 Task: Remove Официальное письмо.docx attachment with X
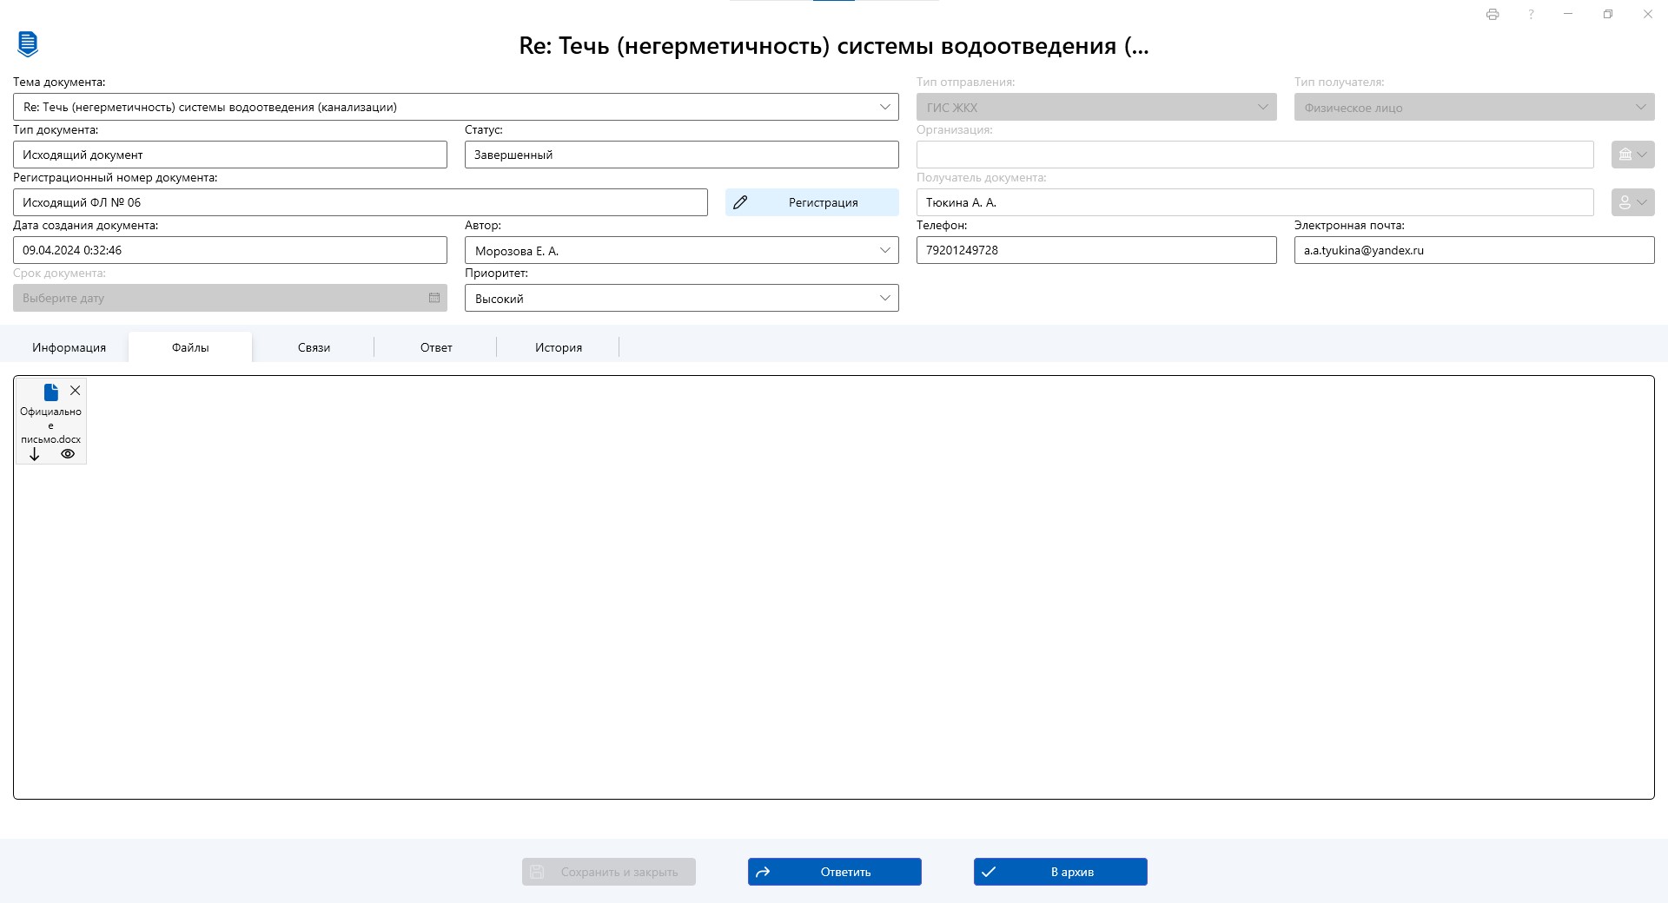[76, 391]
